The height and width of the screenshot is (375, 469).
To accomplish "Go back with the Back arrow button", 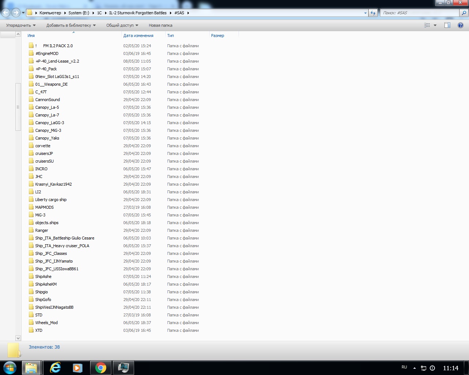I will 6,13.
